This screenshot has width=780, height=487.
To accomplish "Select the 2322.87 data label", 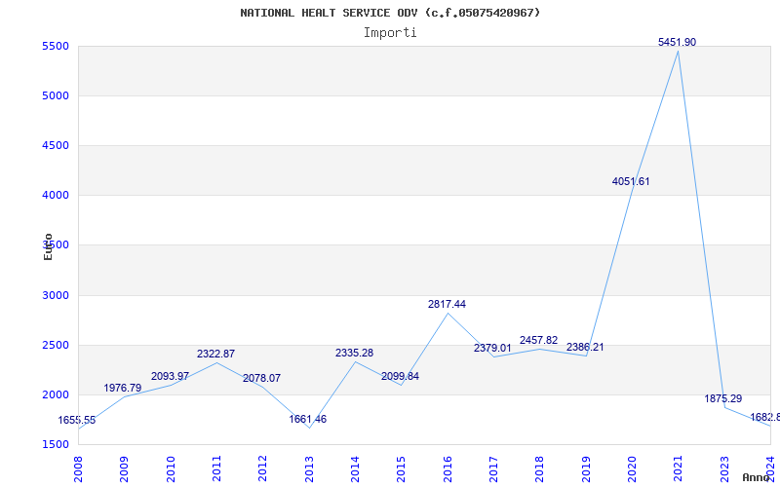I will pos(215,354).
